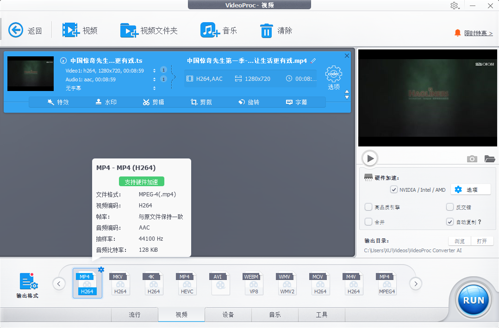The image size is (499, 328).
Task: Check the 合并 (Merge) option
Action: click(x=368, y=222)
